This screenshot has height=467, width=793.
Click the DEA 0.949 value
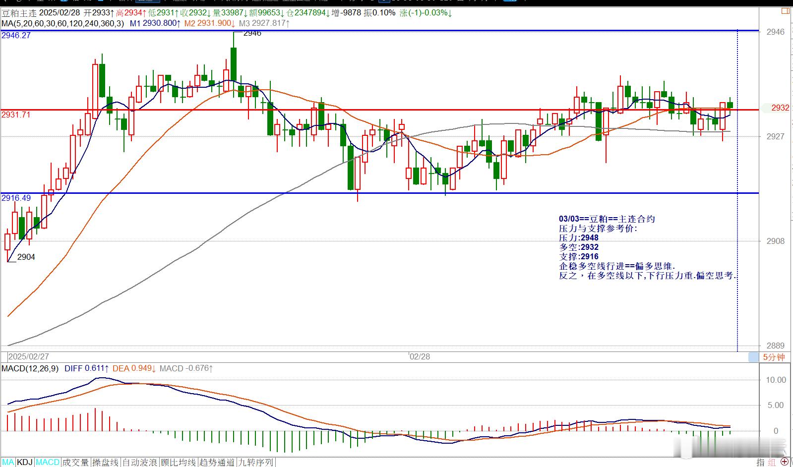(x=134, y=368)
